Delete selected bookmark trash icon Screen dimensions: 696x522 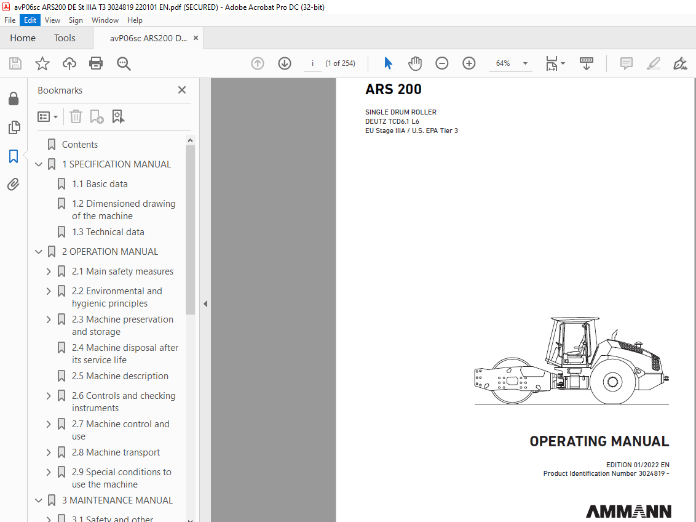click(76, 117)
